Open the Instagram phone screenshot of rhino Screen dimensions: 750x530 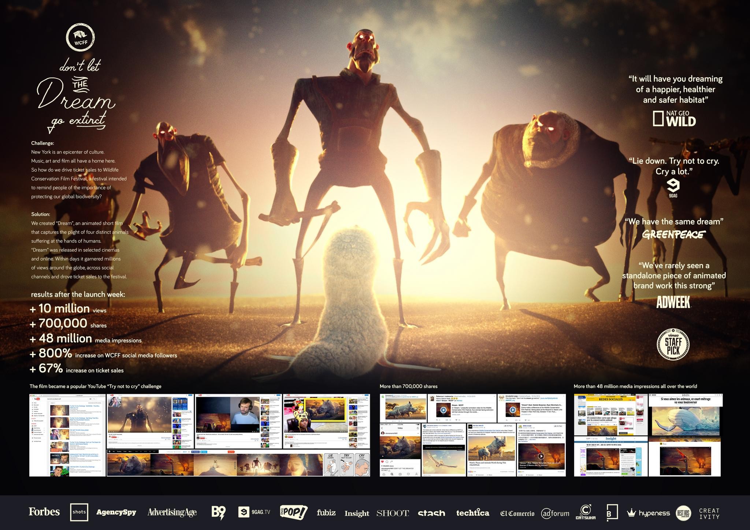[401, 450]
